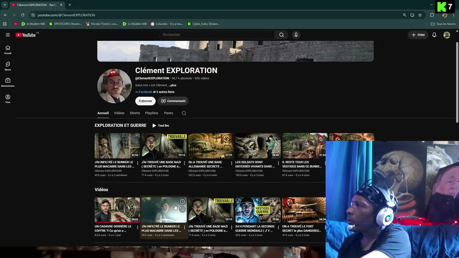
Task: Open the Chrome three-dot menu
Action: 453,15
